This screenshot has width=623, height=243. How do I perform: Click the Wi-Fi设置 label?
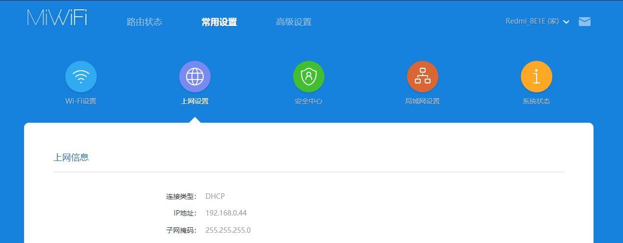[x=81, y=101]
